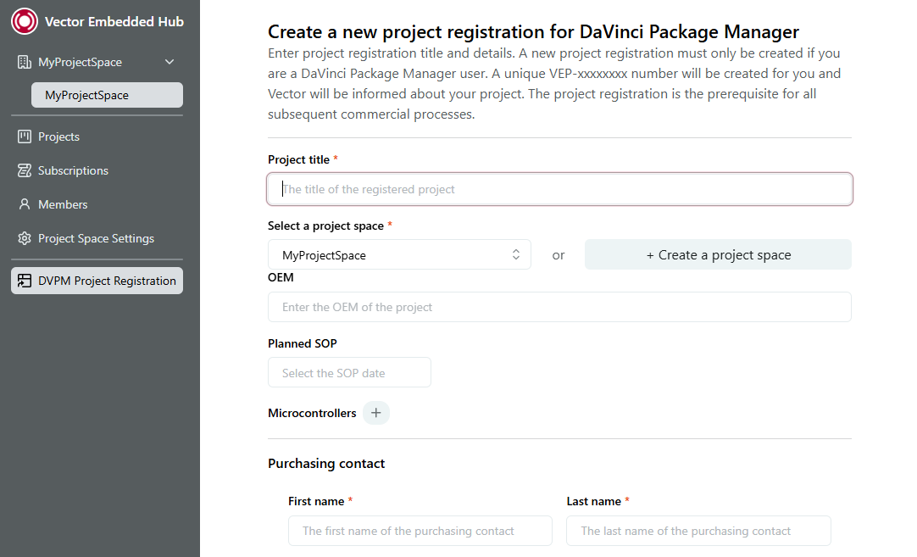Click the Create a project space button
Viewport: 917px width, 557px height.
tap(718, 255)
